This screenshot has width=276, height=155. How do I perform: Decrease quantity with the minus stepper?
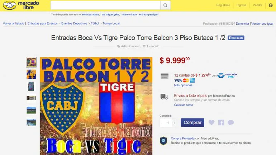(162, 123)
